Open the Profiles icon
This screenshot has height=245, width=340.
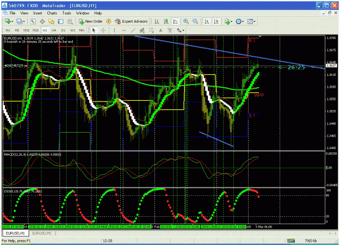pyautogui.click(x=19, y=21)
